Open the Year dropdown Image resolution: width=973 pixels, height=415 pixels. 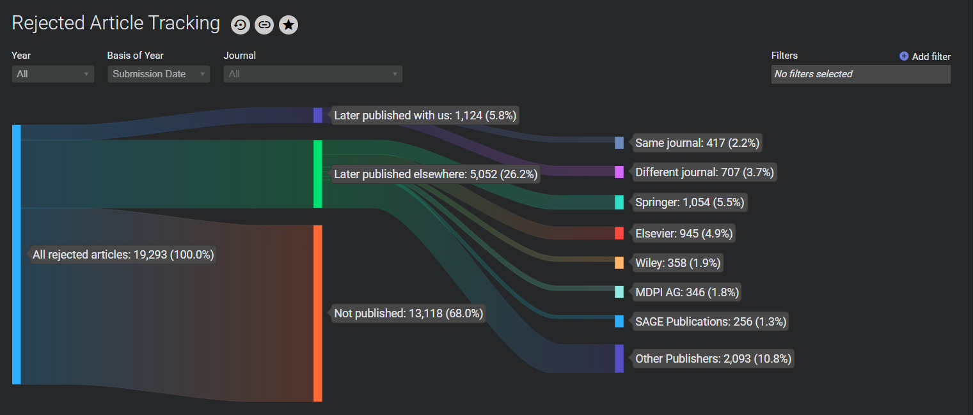52,74
